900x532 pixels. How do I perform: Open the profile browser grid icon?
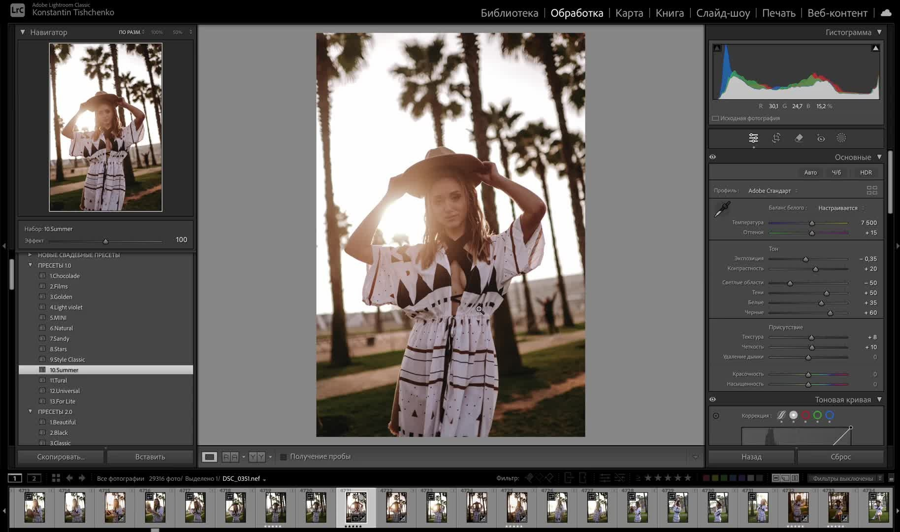pyautogui.click(x=871, y=190)
